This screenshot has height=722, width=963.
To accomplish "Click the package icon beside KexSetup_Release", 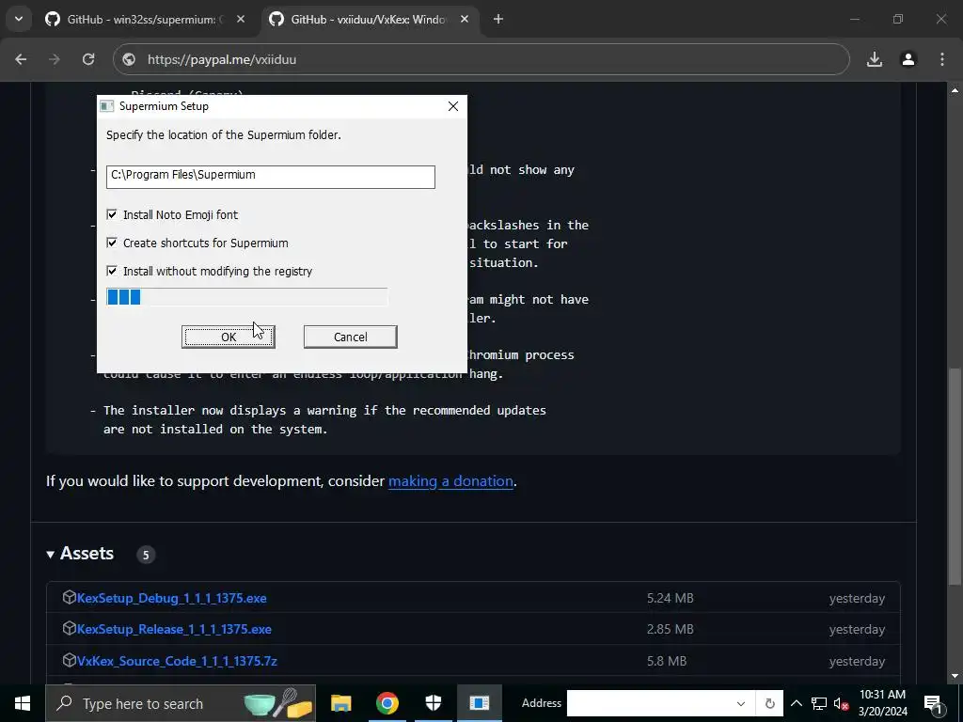I will coord(70,628).
